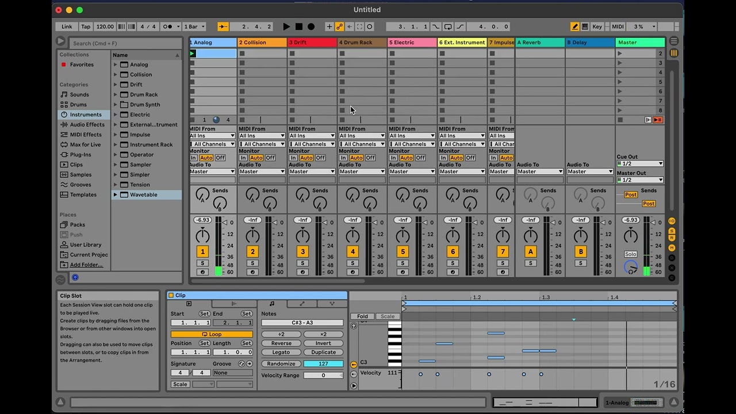The image size is (736, 414).
Task: Click the Duplicate notes button
Action: (x=323, y=352)
